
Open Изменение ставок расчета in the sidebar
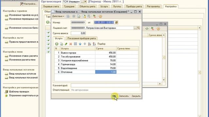pyautogui.click(x=21, y=56)
